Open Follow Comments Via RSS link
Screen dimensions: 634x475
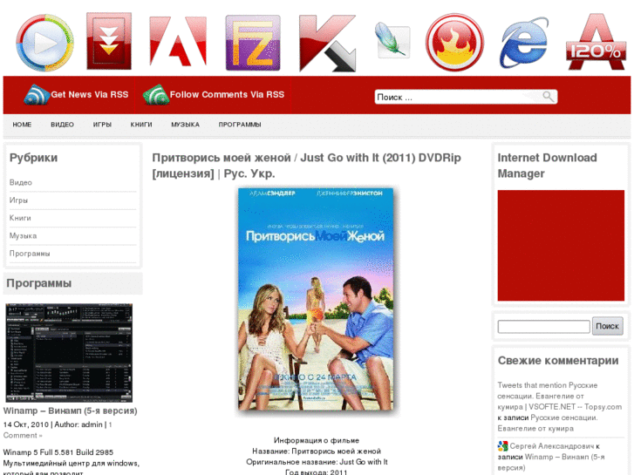coord(227,95)
